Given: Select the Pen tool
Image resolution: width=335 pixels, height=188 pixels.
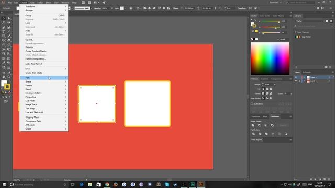Looking at the screenshot, I should point(4,28).
